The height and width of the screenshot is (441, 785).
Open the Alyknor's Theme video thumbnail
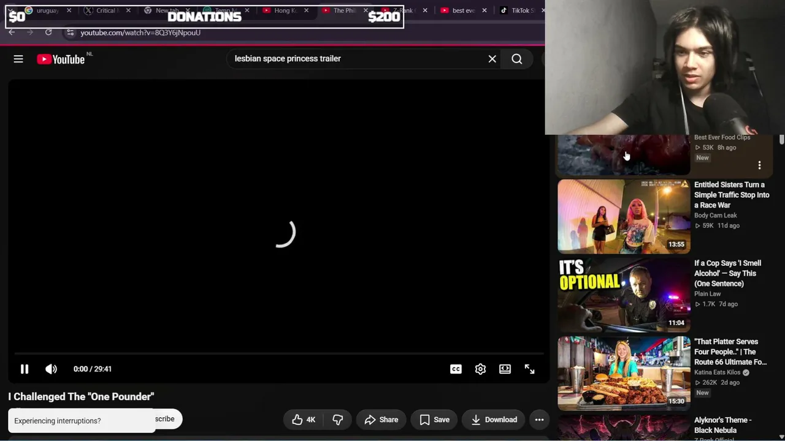click(x=624, y=428)
